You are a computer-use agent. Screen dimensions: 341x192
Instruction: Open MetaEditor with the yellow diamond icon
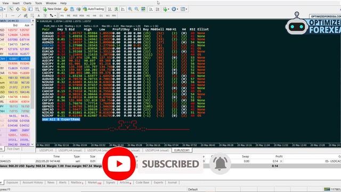(x=66, y=9)
